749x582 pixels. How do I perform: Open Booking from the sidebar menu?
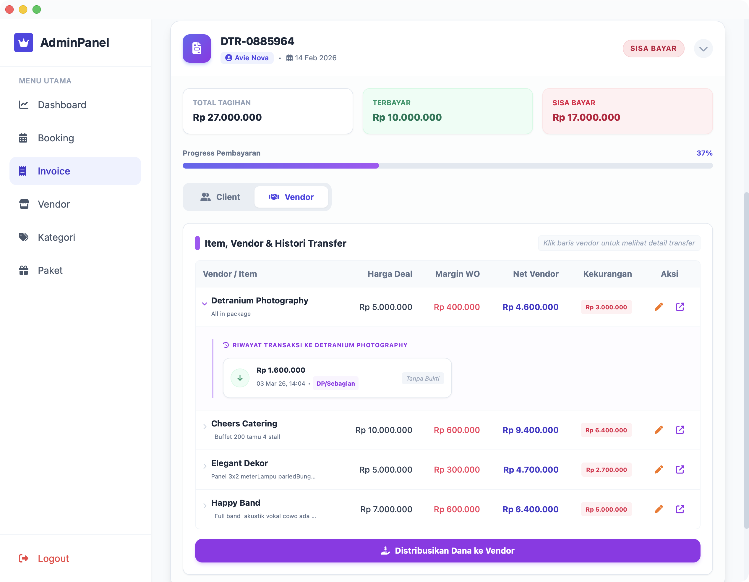(56, 138)
